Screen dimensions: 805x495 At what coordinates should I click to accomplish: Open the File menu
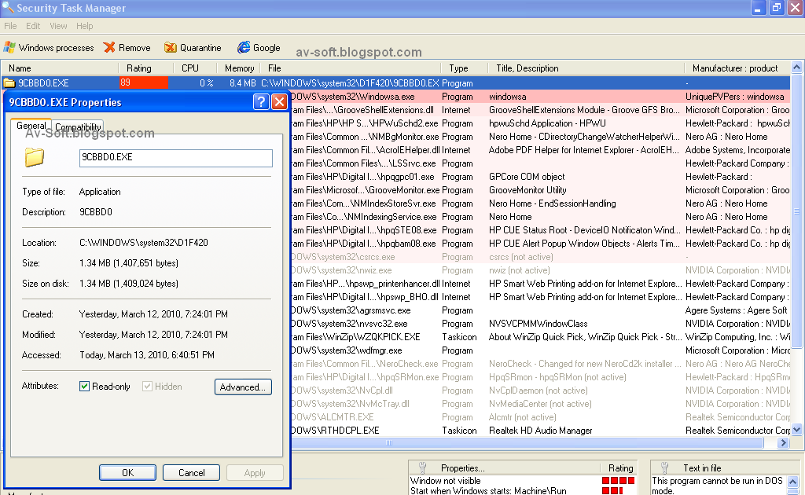point(10,26)
